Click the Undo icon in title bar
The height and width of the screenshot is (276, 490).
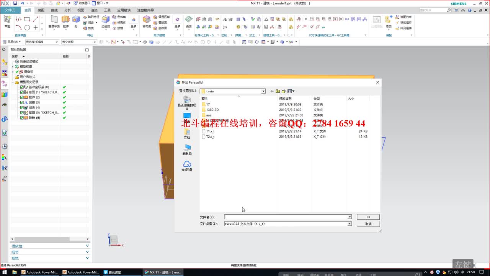pos(22,3)
